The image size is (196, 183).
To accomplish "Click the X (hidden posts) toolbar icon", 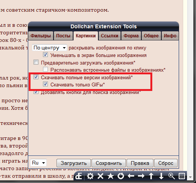I will pos(100,176).
